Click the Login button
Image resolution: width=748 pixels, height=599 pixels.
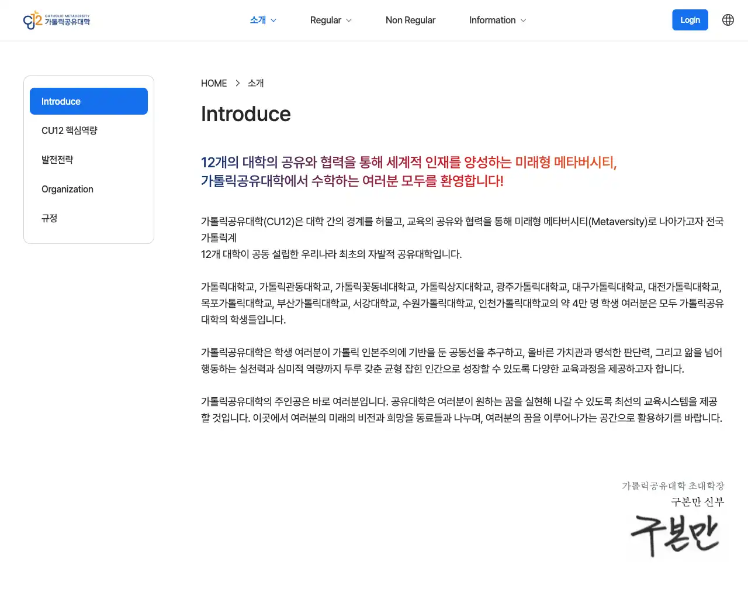[690, 20]
